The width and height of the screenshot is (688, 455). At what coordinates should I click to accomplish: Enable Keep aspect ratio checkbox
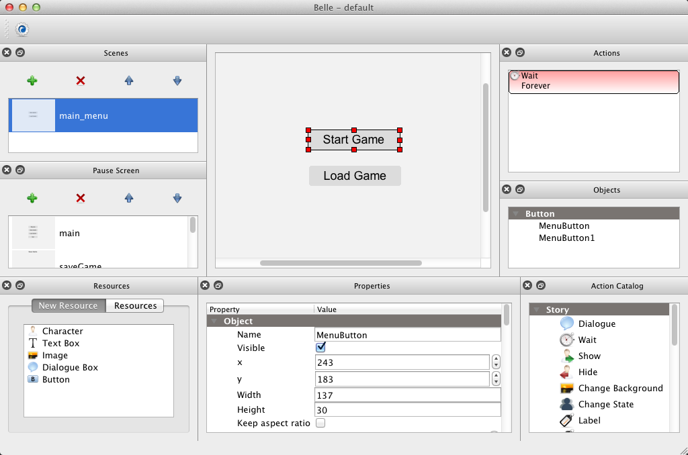(320, 423)
